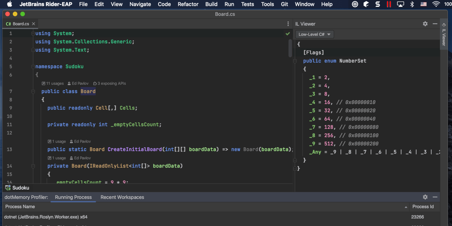
Task: Collapse the Board class fold marker
Action: (x=33, y=92)
